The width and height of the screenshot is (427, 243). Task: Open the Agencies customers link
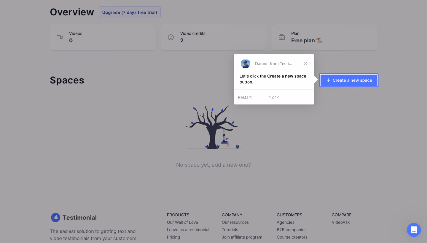[x=286, y=222]
